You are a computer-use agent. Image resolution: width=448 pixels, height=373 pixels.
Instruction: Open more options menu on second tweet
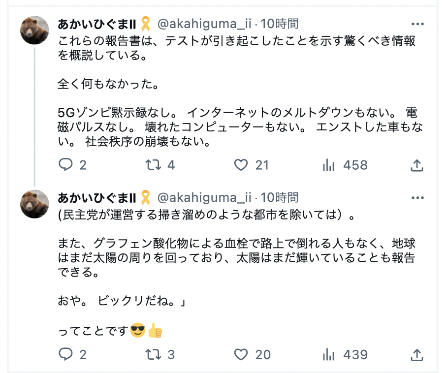tap(417, 198)
